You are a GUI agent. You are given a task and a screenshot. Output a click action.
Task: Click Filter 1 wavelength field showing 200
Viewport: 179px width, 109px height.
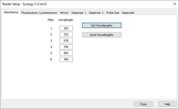point(66,29)
